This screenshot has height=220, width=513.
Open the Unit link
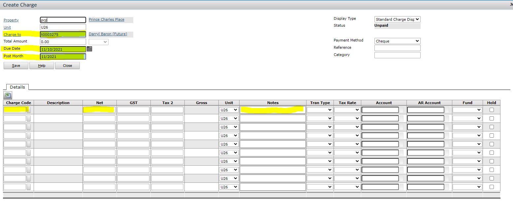[x=7, y=27]
